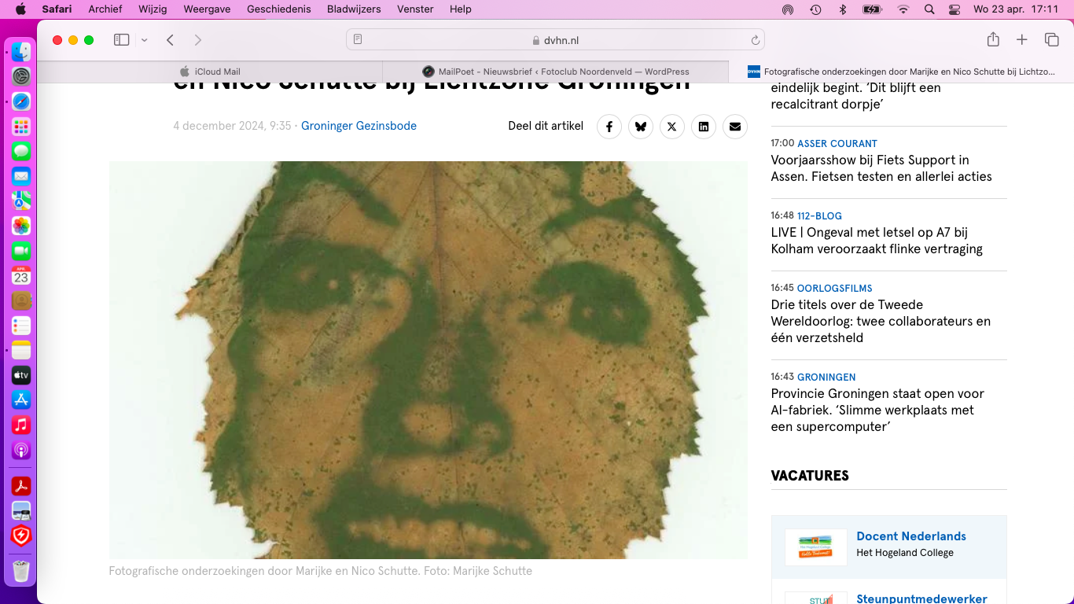Open Voorjaarsshow bij Fiets Support article
Screen dimensions: 1074x604
[x=881, y=168]
